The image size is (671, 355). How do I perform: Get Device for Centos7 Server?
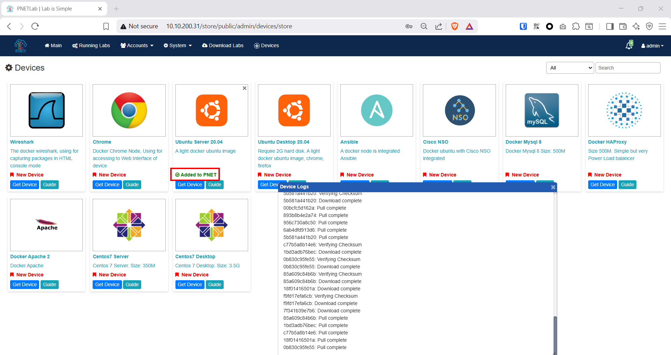pos(107,284)
